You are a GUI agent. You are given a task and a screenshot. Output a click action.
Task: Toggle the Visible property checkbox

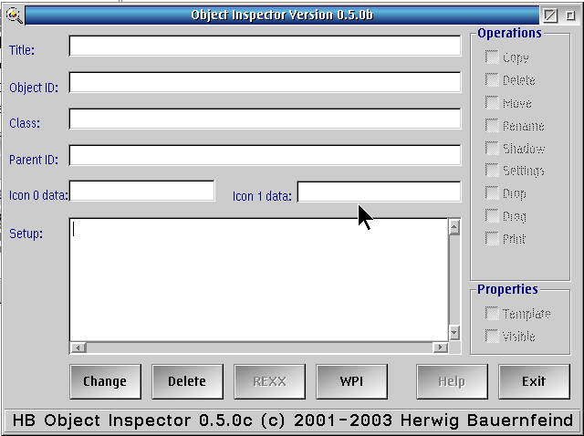[x=493, y=337]
